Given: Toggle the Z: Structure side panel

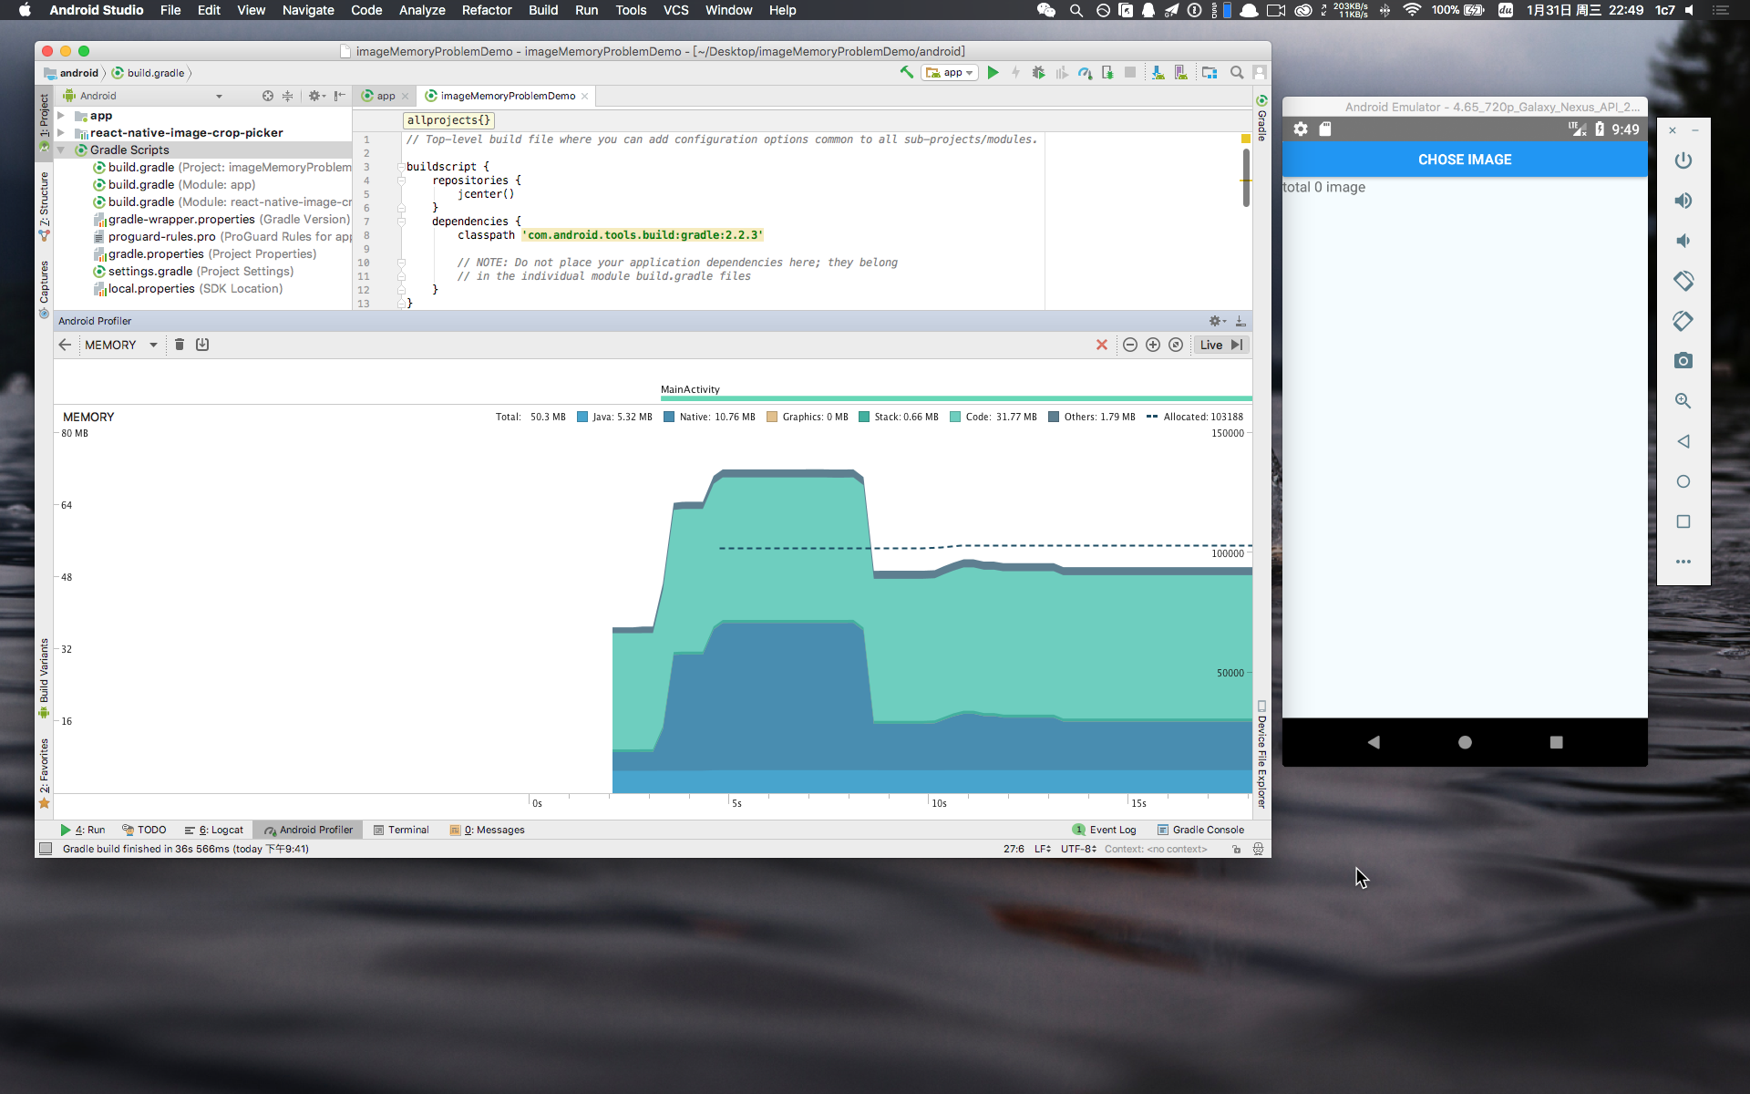Looking at the screenshot, I should (x=44, y=206).
